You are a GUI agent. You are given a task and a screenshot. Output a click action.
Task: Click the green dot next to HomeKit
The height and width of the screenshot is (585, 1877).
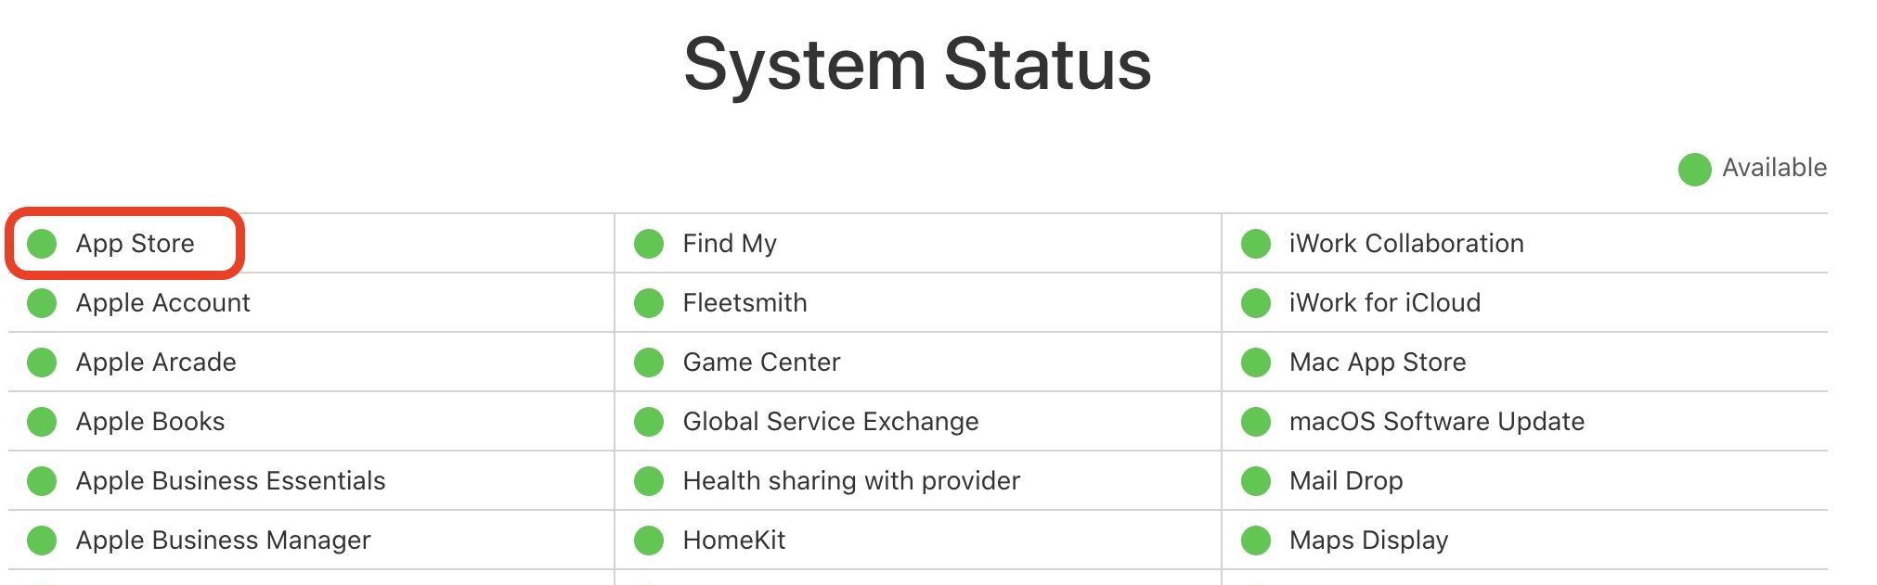(x=649, y=540)
